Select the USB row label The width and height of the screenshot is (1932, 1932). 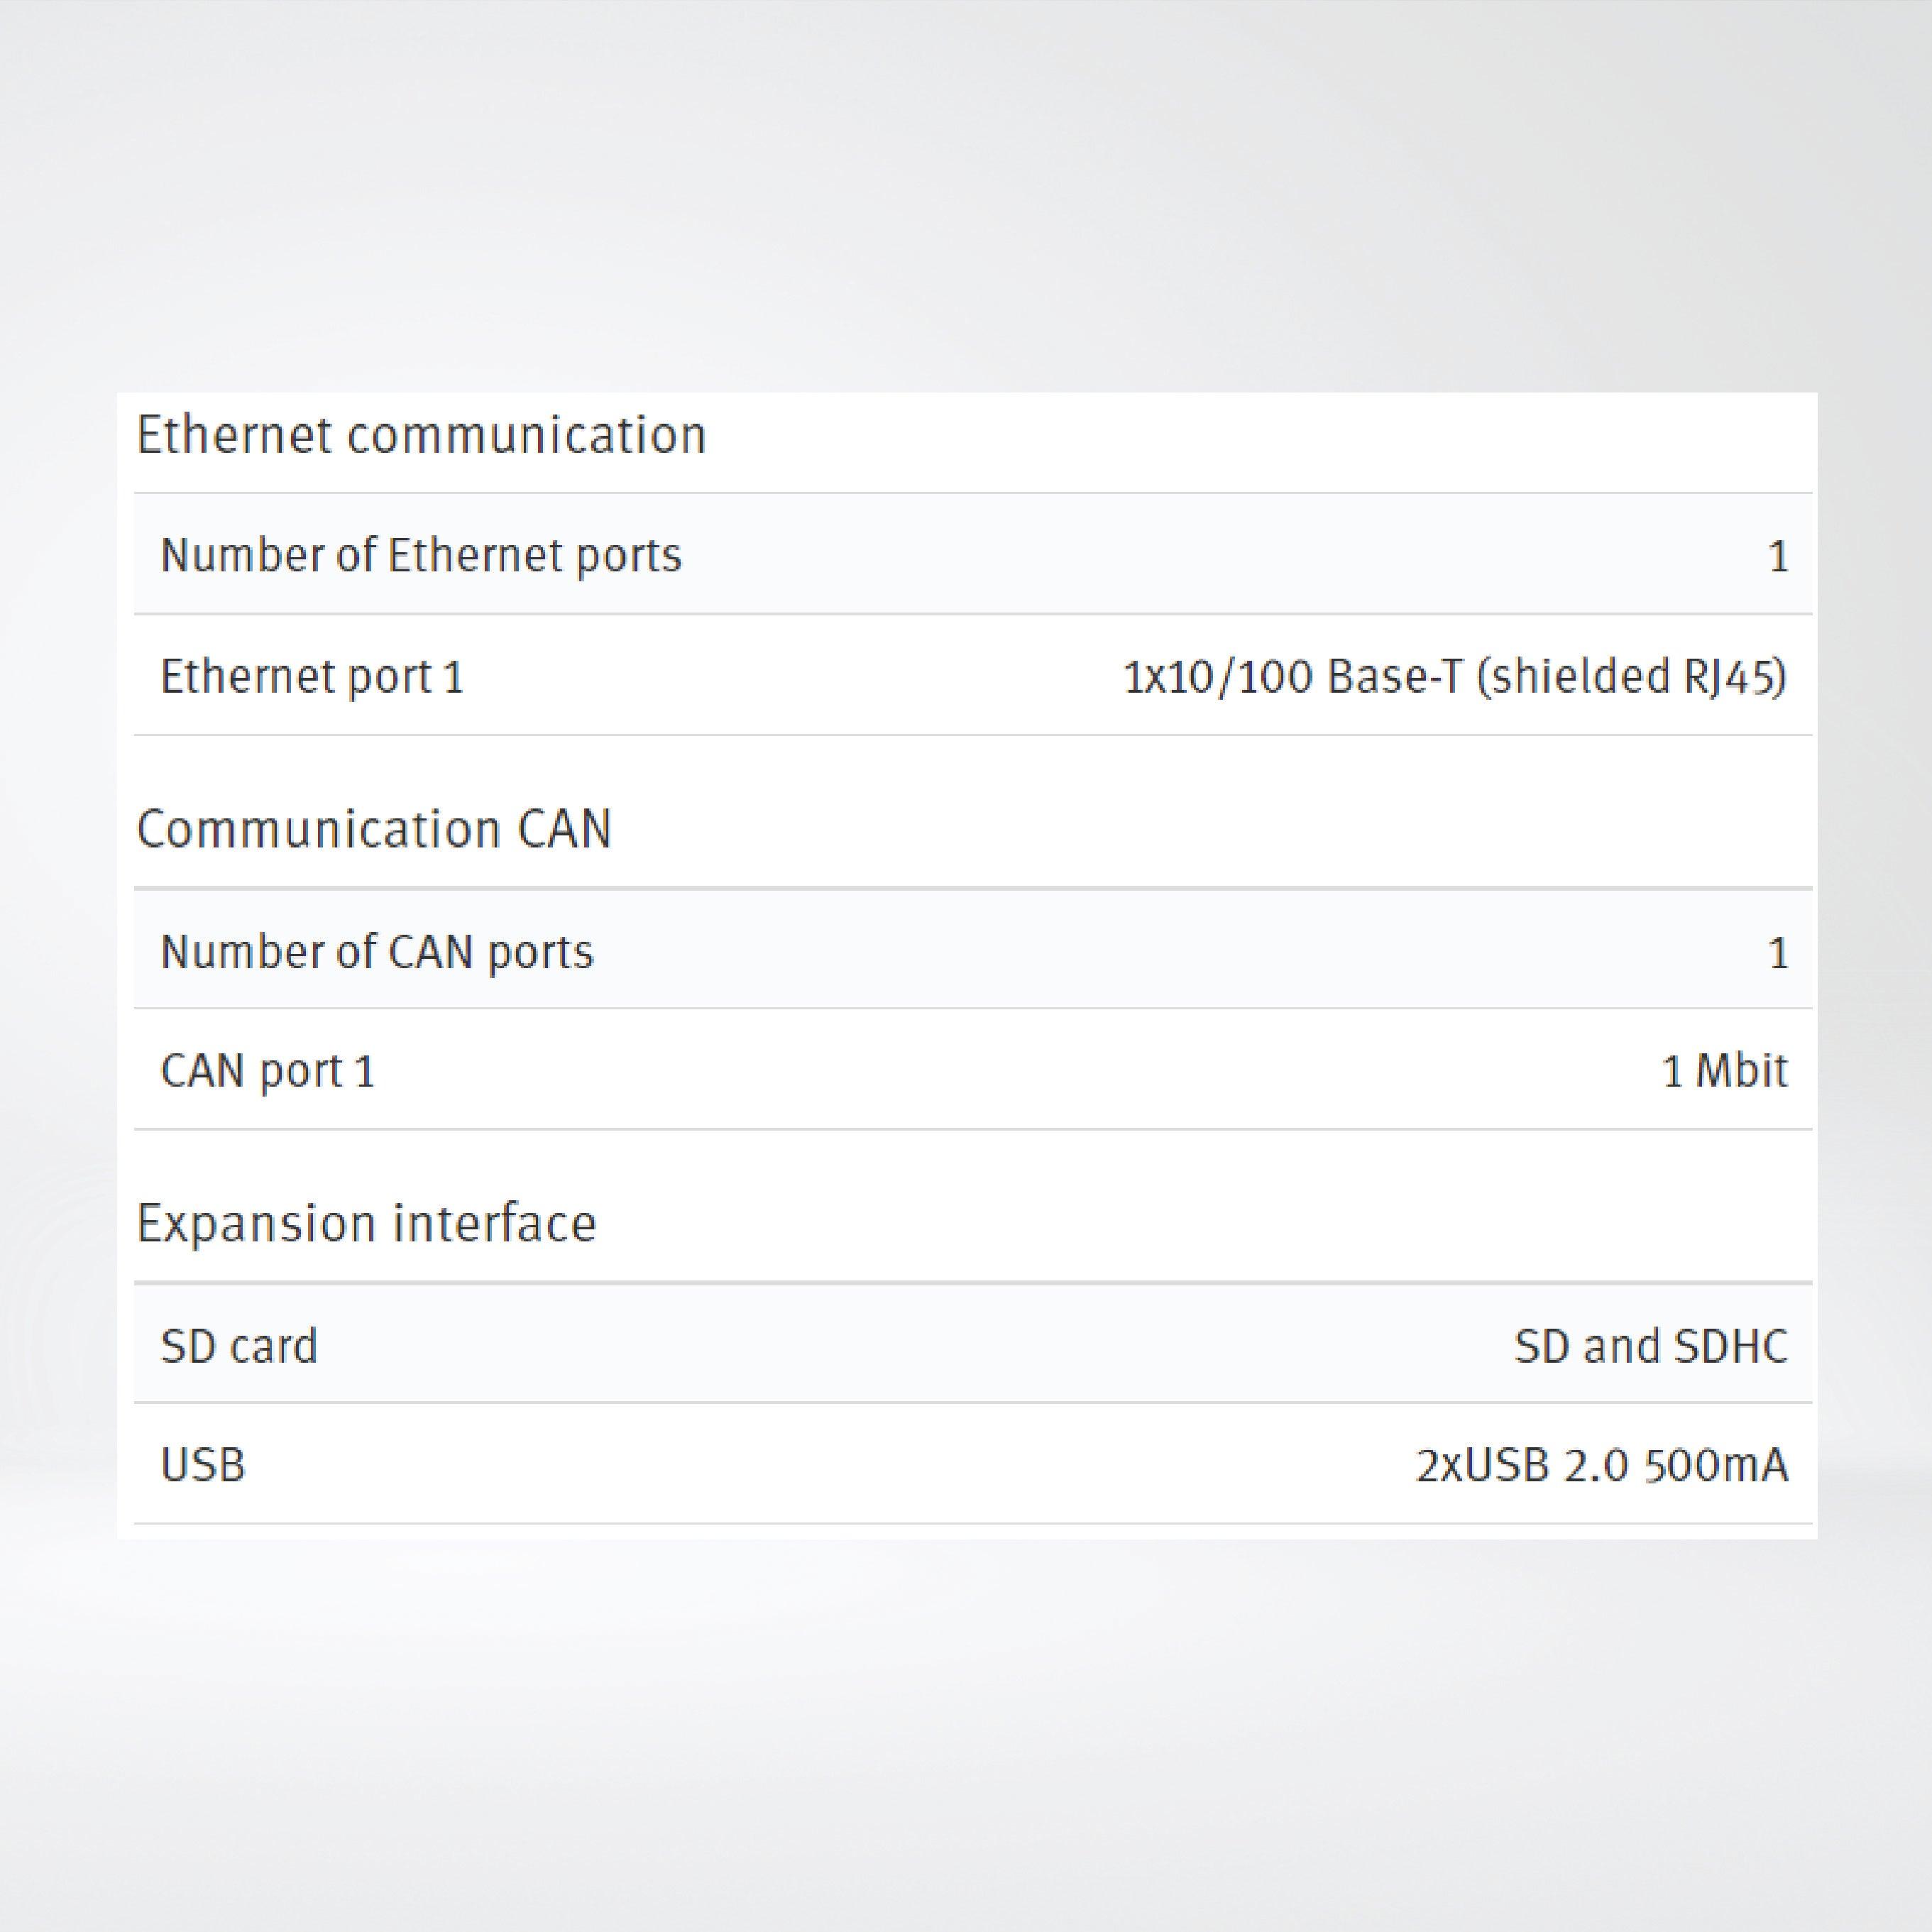tap(203, 1466)
